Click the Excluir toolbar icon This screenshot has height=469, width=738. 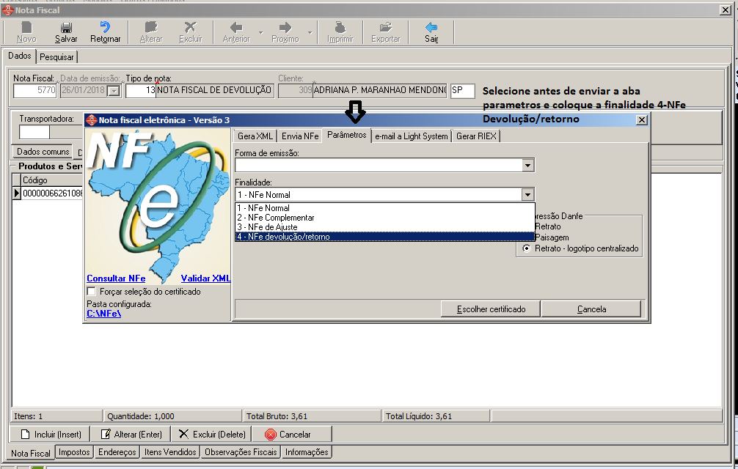click(x=190, y=28)
